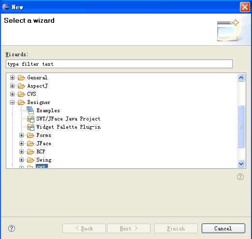
Task: Click the RCP folder icon
Action: (x=30, y=151)
